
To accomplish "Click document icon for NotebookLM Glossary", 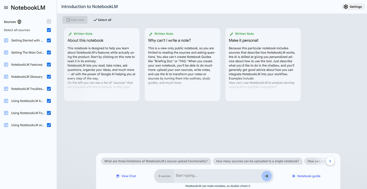I will (x=6, y=77).
